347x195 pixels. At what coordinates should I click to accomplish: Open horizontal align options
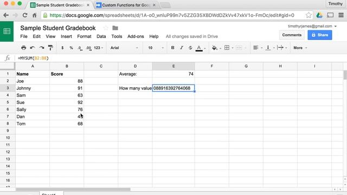(256, 48)
